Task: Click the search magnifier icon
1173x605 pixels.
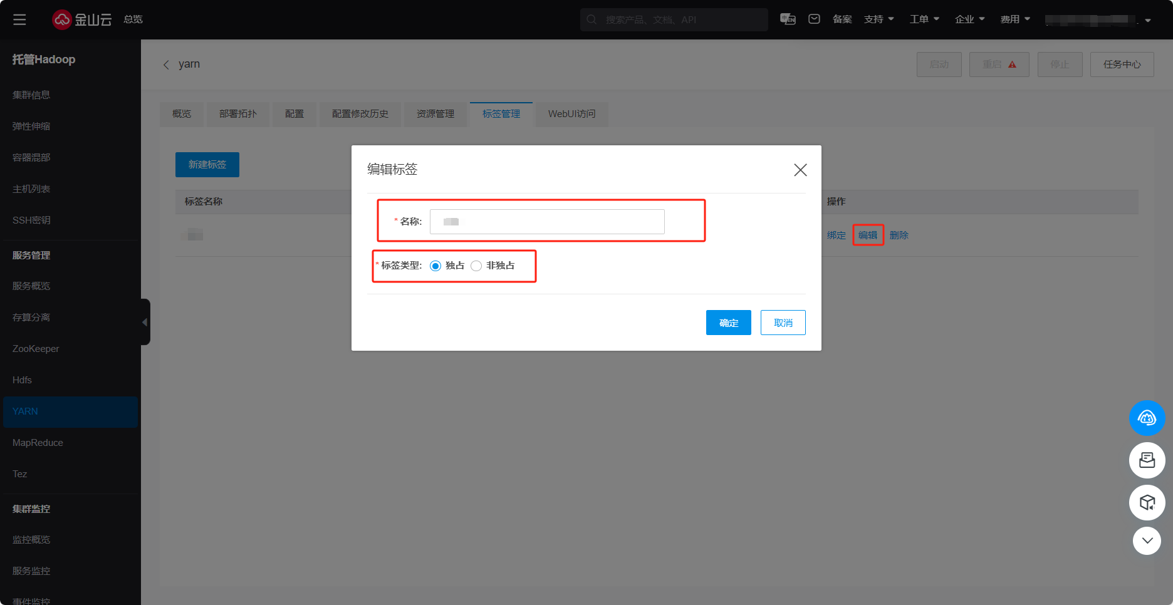Action: pos(592,19)
